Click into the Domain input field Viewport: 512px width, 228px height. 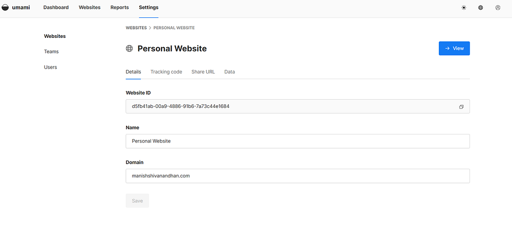pyautogui.click(x=297, y=176)
